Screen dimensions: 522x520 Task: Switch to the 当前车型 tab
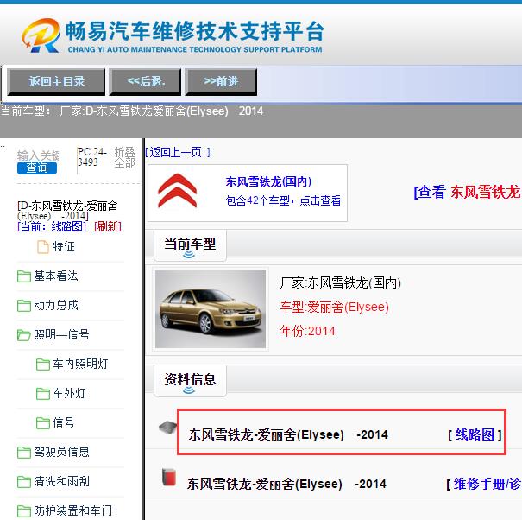click(x=190, y=245)
